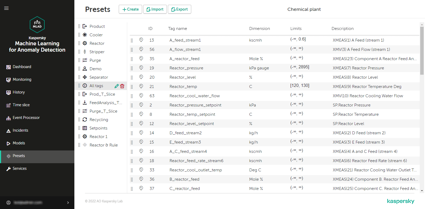Click the Recycling arrows icon

point(85,119)
